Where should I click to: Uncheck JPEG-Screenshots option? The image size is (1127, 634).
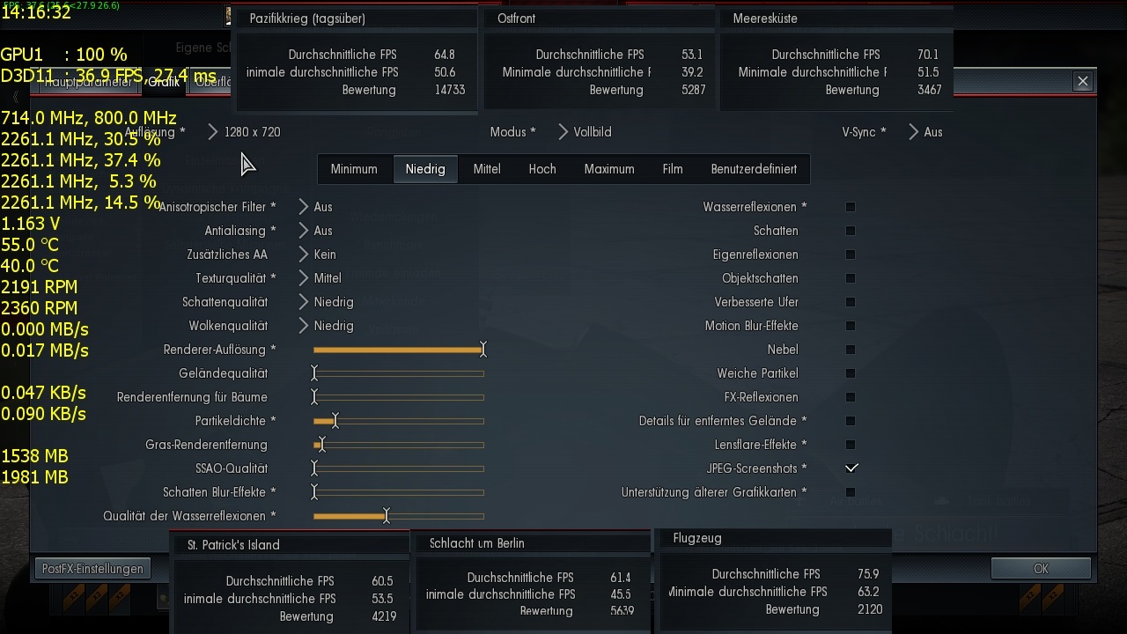pyautogui.click(x=851, y=468)
